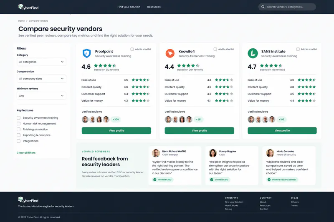334x222 pixels.
Task: Click Danny Nagdev's avatar photo
Action: point(213,153)
